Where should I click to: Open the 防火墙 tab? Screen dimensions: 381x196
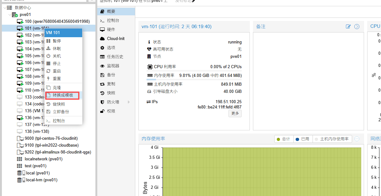pos(116,102)
